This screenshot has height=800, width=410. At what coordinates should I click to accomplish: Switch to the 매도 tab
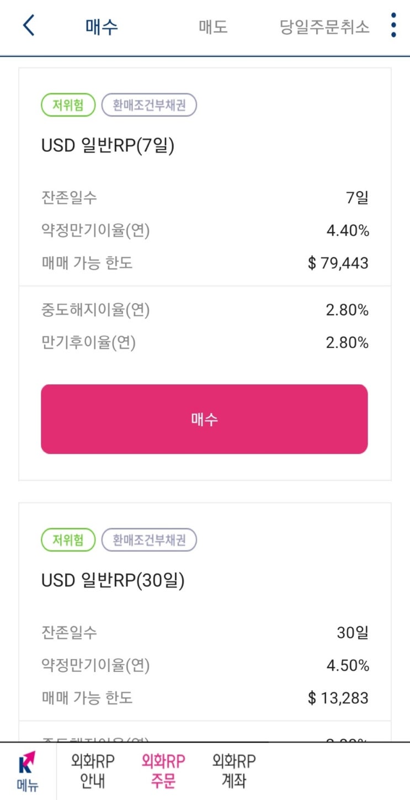coord(213,27)
